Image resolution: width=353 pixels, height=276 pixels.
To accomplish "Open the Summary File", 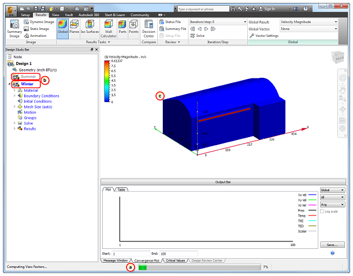I will point(173,29).
